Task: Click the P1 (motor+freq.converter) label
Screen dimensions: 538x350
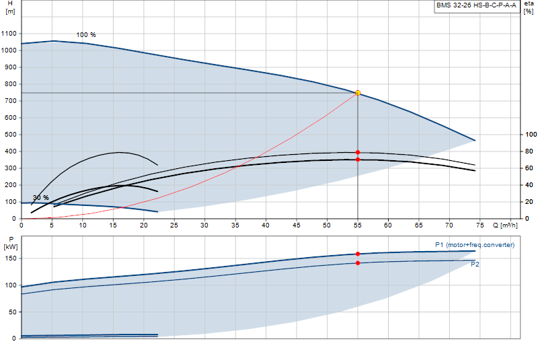Action: click(475, 245)
